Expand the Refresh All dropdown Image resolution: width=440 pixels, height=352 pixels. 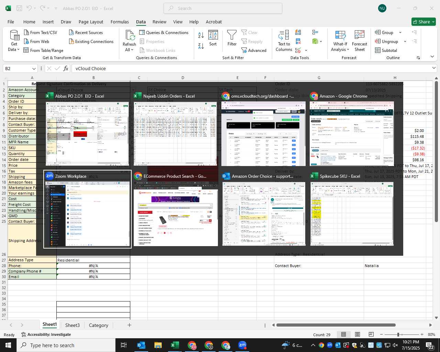tap(132, 50)
